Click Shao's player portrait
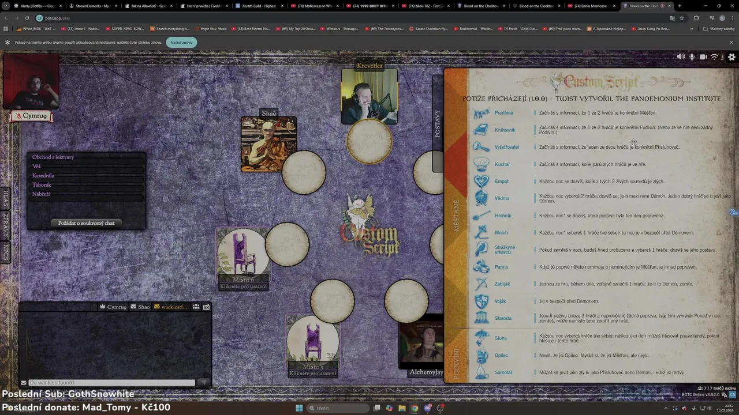This screenshot has height=415, width=739. (268, 144)
